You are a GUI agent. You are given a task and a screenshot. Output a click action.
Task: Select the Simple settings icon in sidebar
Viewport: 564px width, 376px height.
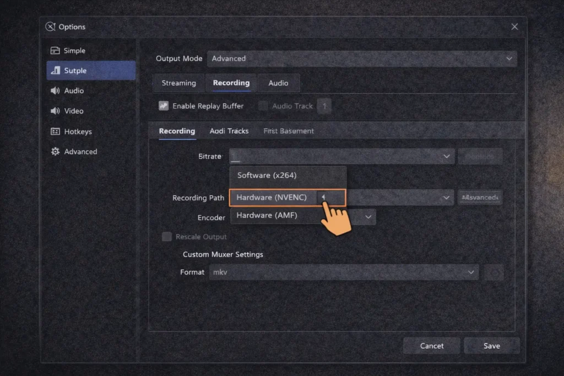pos(56,50)
